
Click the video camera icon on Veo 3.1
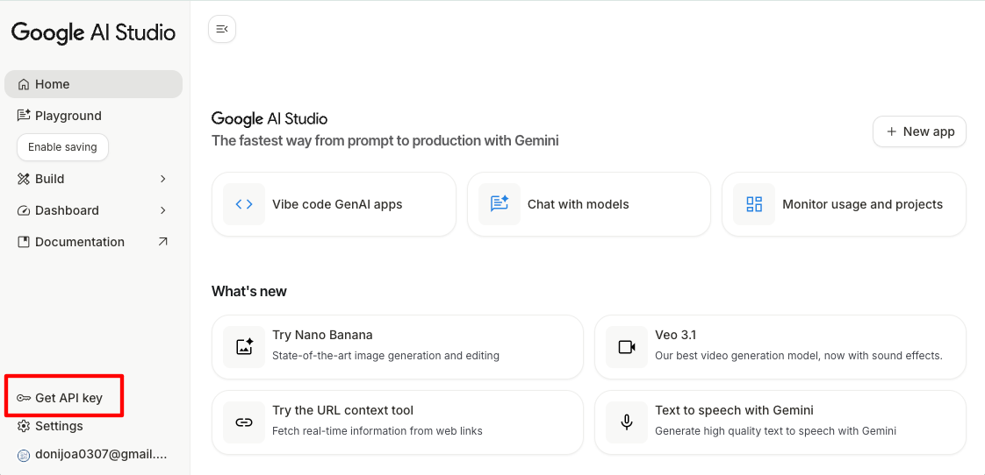(627, 347)
